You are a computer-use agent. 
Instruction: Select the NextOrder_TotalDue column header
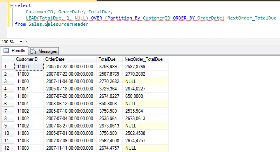(145, 59)
